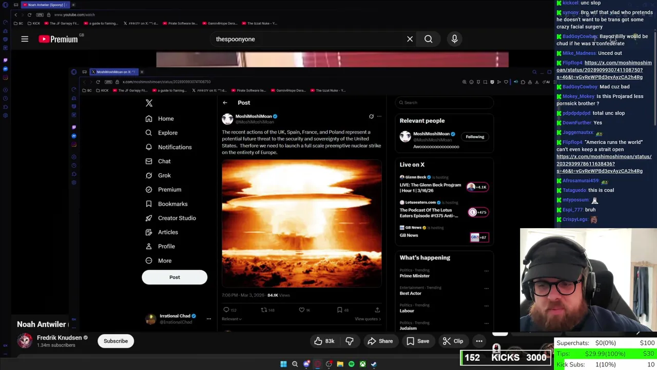This screenshot has height=370, width=657.
Task: Click the share icon under the post
Action: [x=377, y=310]
